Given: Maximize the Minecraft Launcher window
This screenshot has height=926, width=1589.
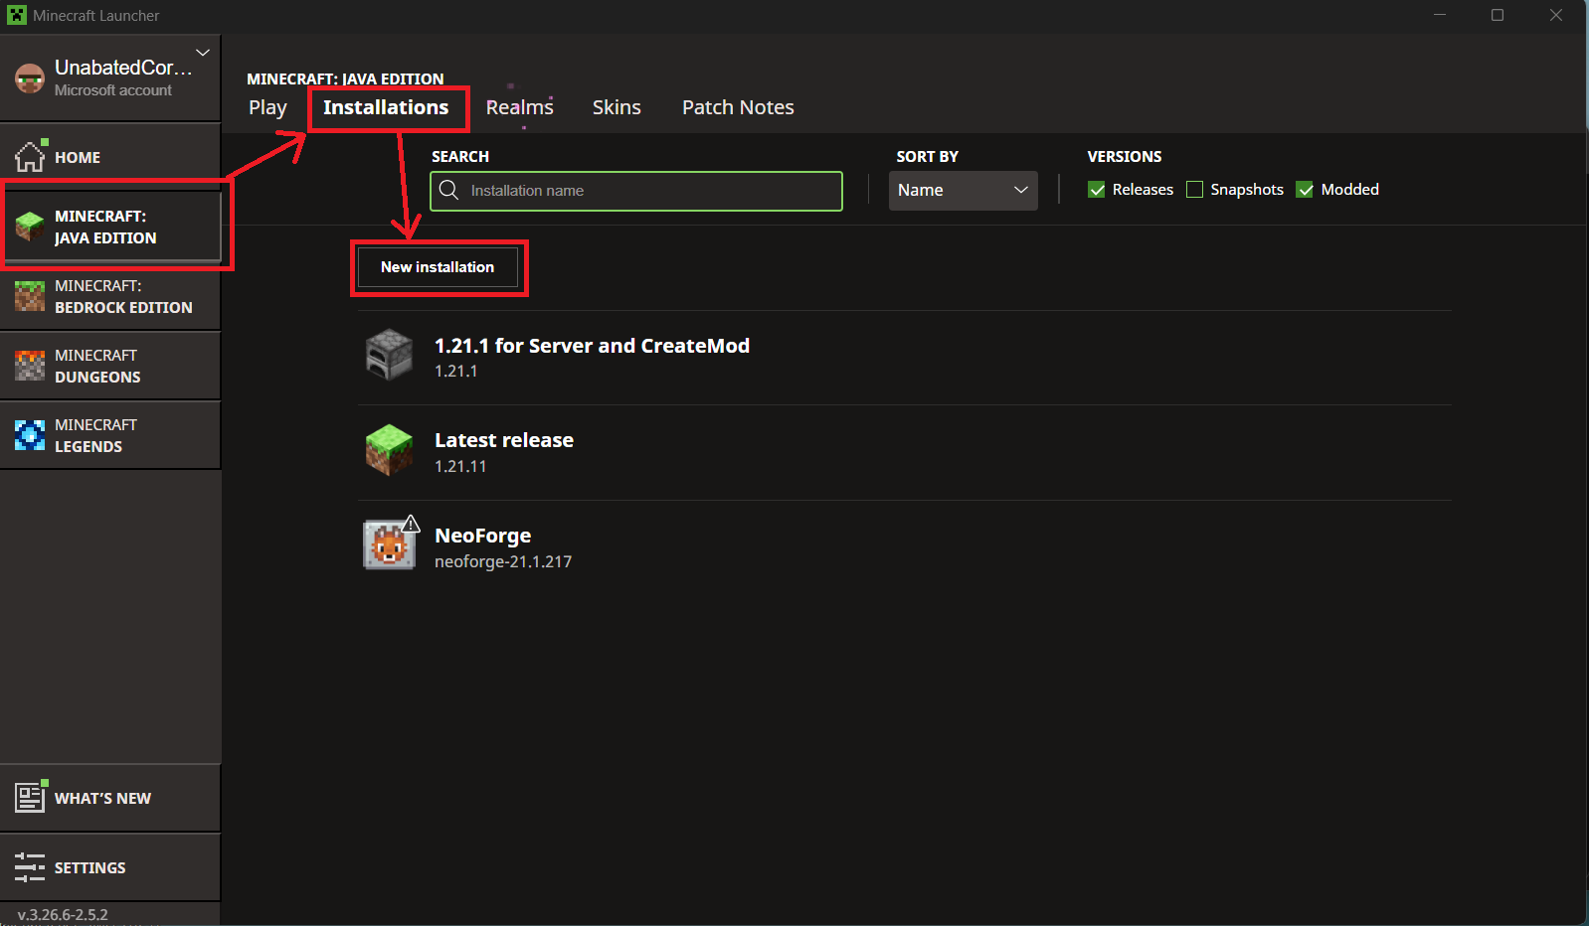Looking at the screenshot, I should pyautogui.click(x=1498, y=15).
